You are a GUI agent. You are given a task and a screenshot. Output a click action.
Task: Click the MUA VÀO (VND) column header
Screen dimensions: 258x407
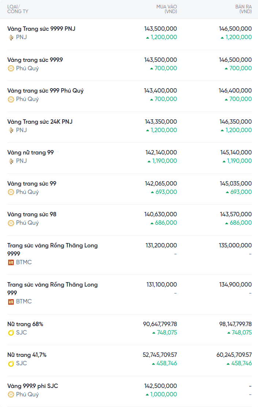click(x=167, y=9)
